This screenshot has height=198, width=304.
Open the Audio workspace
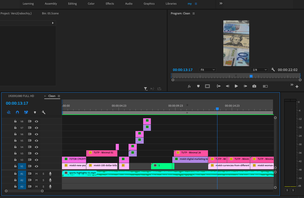(129, 4)
